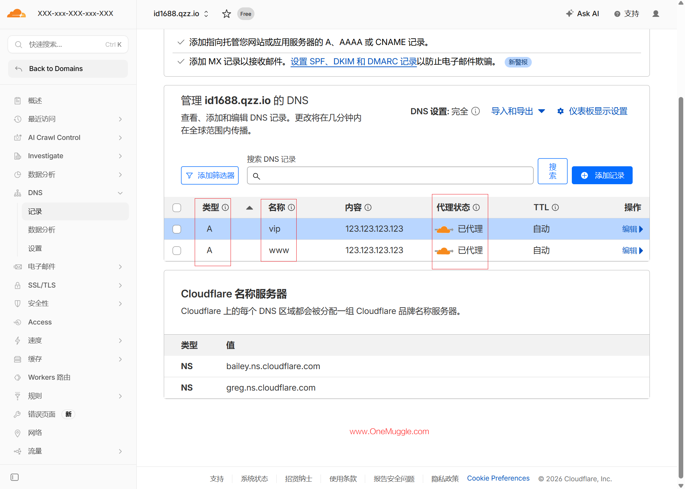
Task: Edit the vip DNS record
Action: point(633,229)
